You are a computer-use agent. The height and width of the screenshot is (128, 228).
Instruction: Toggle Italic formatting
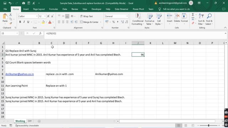24,22
